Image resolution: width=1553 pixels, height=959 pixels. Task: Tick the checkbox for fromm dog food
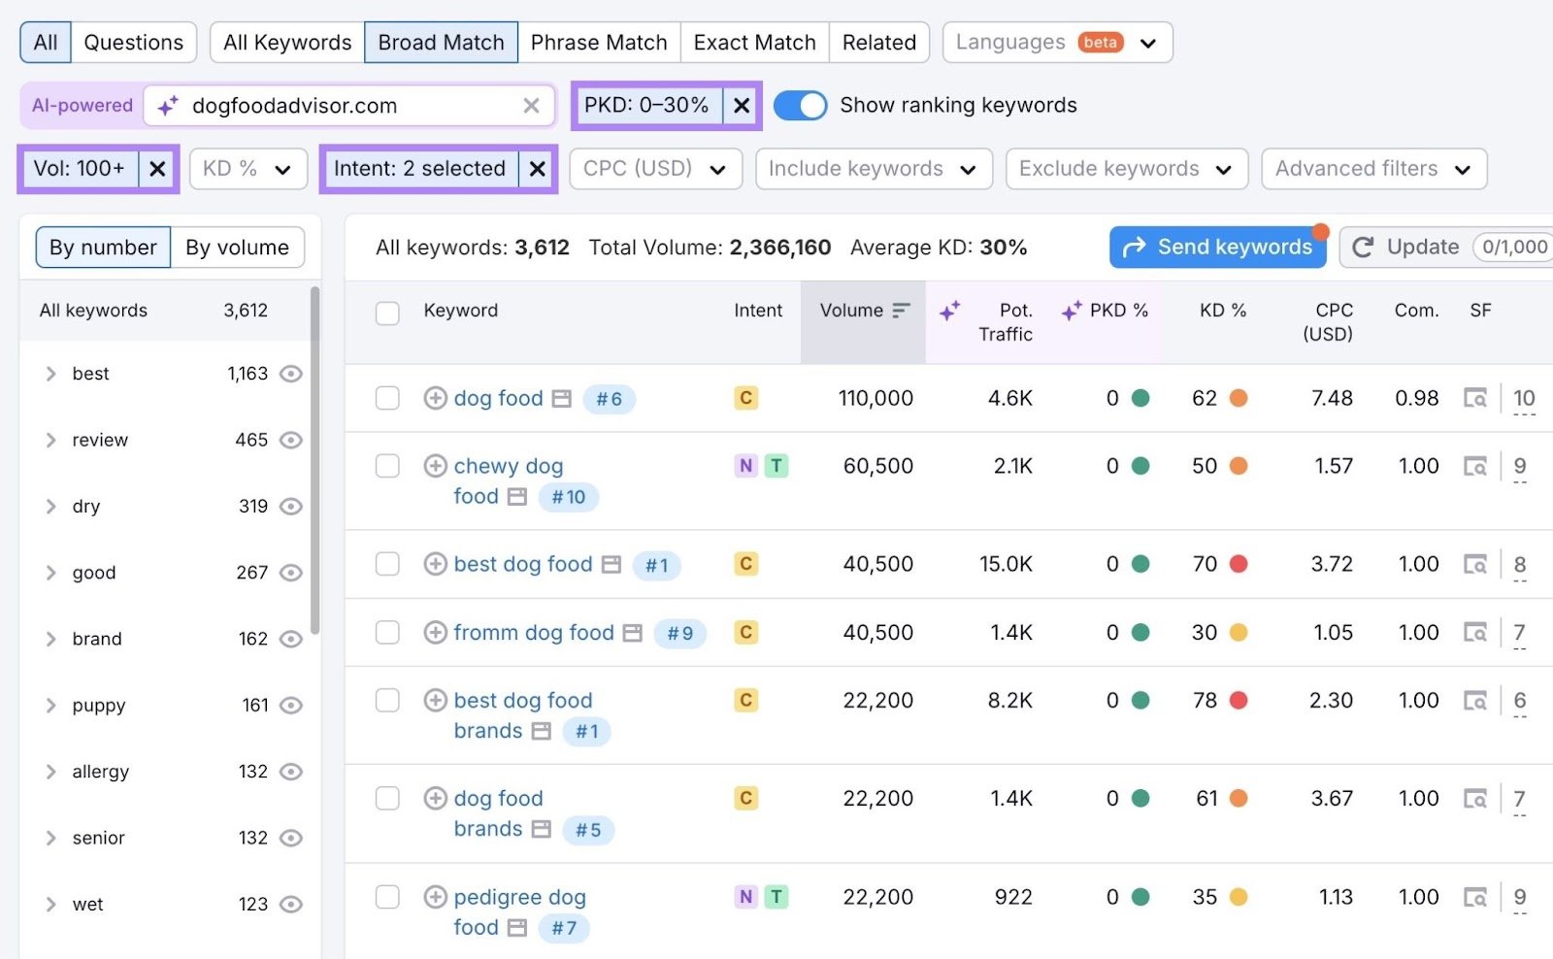387,632
